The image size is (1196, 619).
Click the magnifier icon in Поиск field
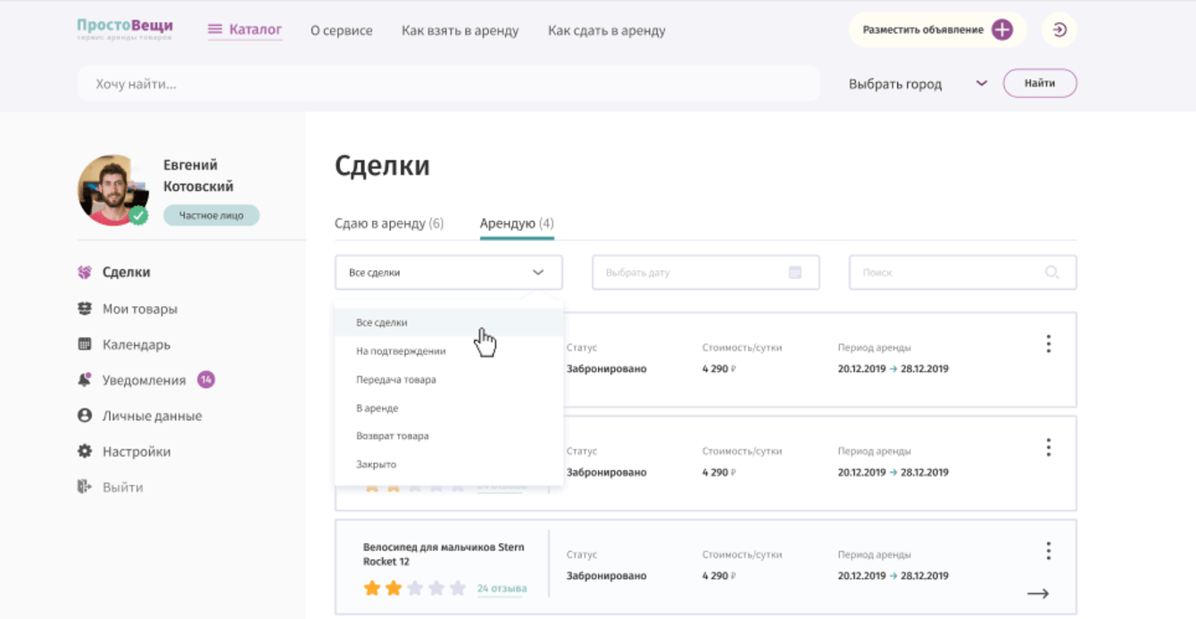[x=1052, y=272]
